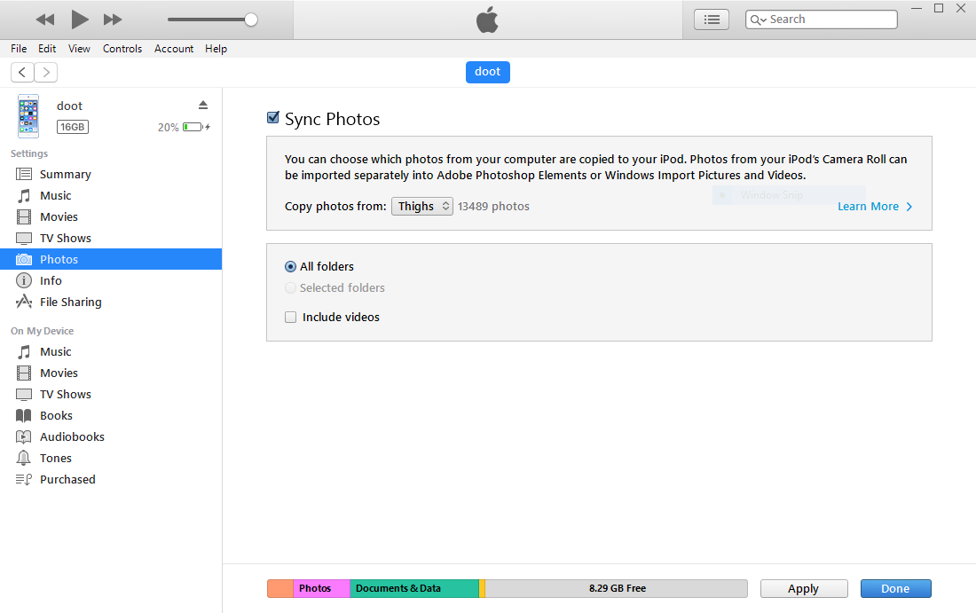This screenshot has height=613, width=976.
Task: Open Summary in the Settings sidebar
Action: tap(65, 175)
